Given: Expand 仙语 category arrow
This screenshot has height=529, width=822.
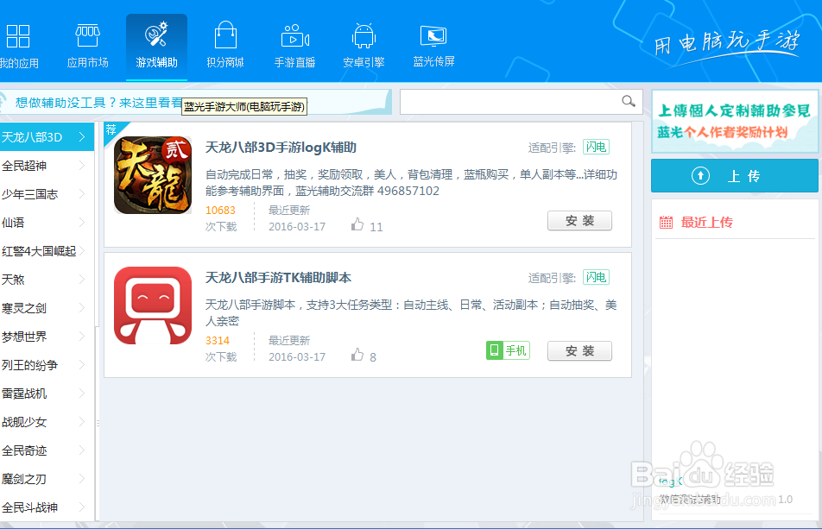Looking at the screenshot, I should [82, 222].
